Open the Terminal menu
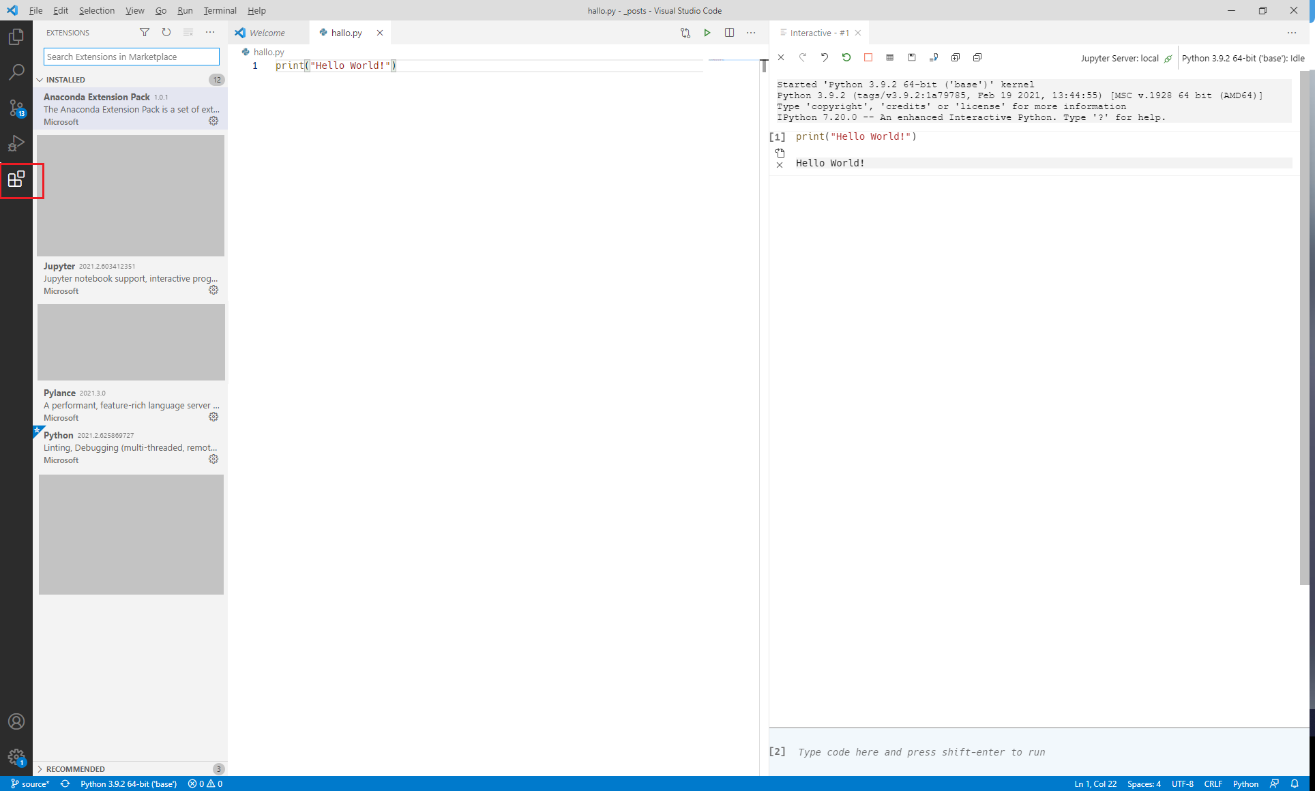Image resolution: width=1315 pixels, height=791 pixels. click(x=220, y=10)
